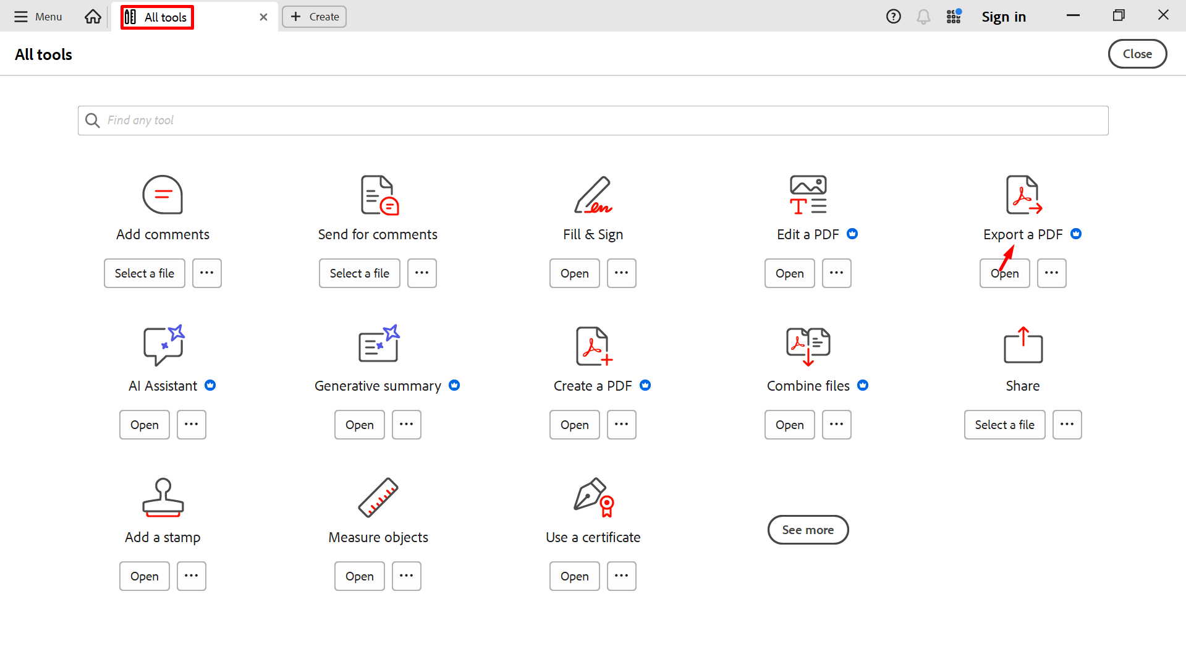
Task: Open more options for Edit a PDF
Action: click(x=837, y=273)
